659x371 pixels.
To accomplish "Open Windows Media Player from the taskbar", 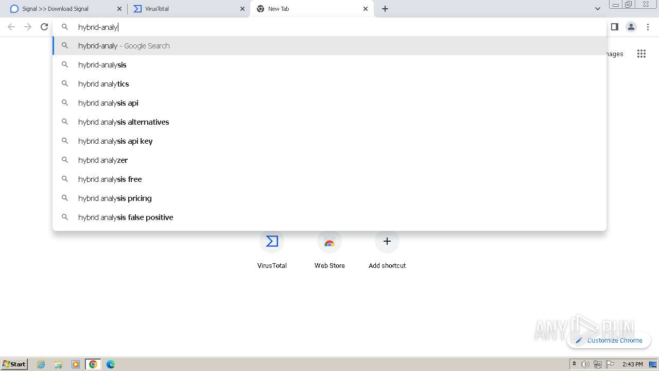I will (x=76, y=364).
